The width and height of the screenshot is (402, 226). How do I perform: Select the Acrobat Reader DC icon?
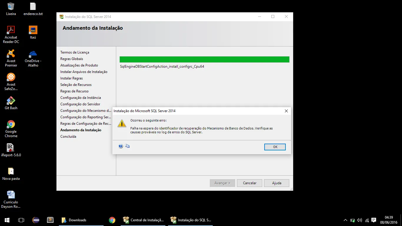[11, 30]
